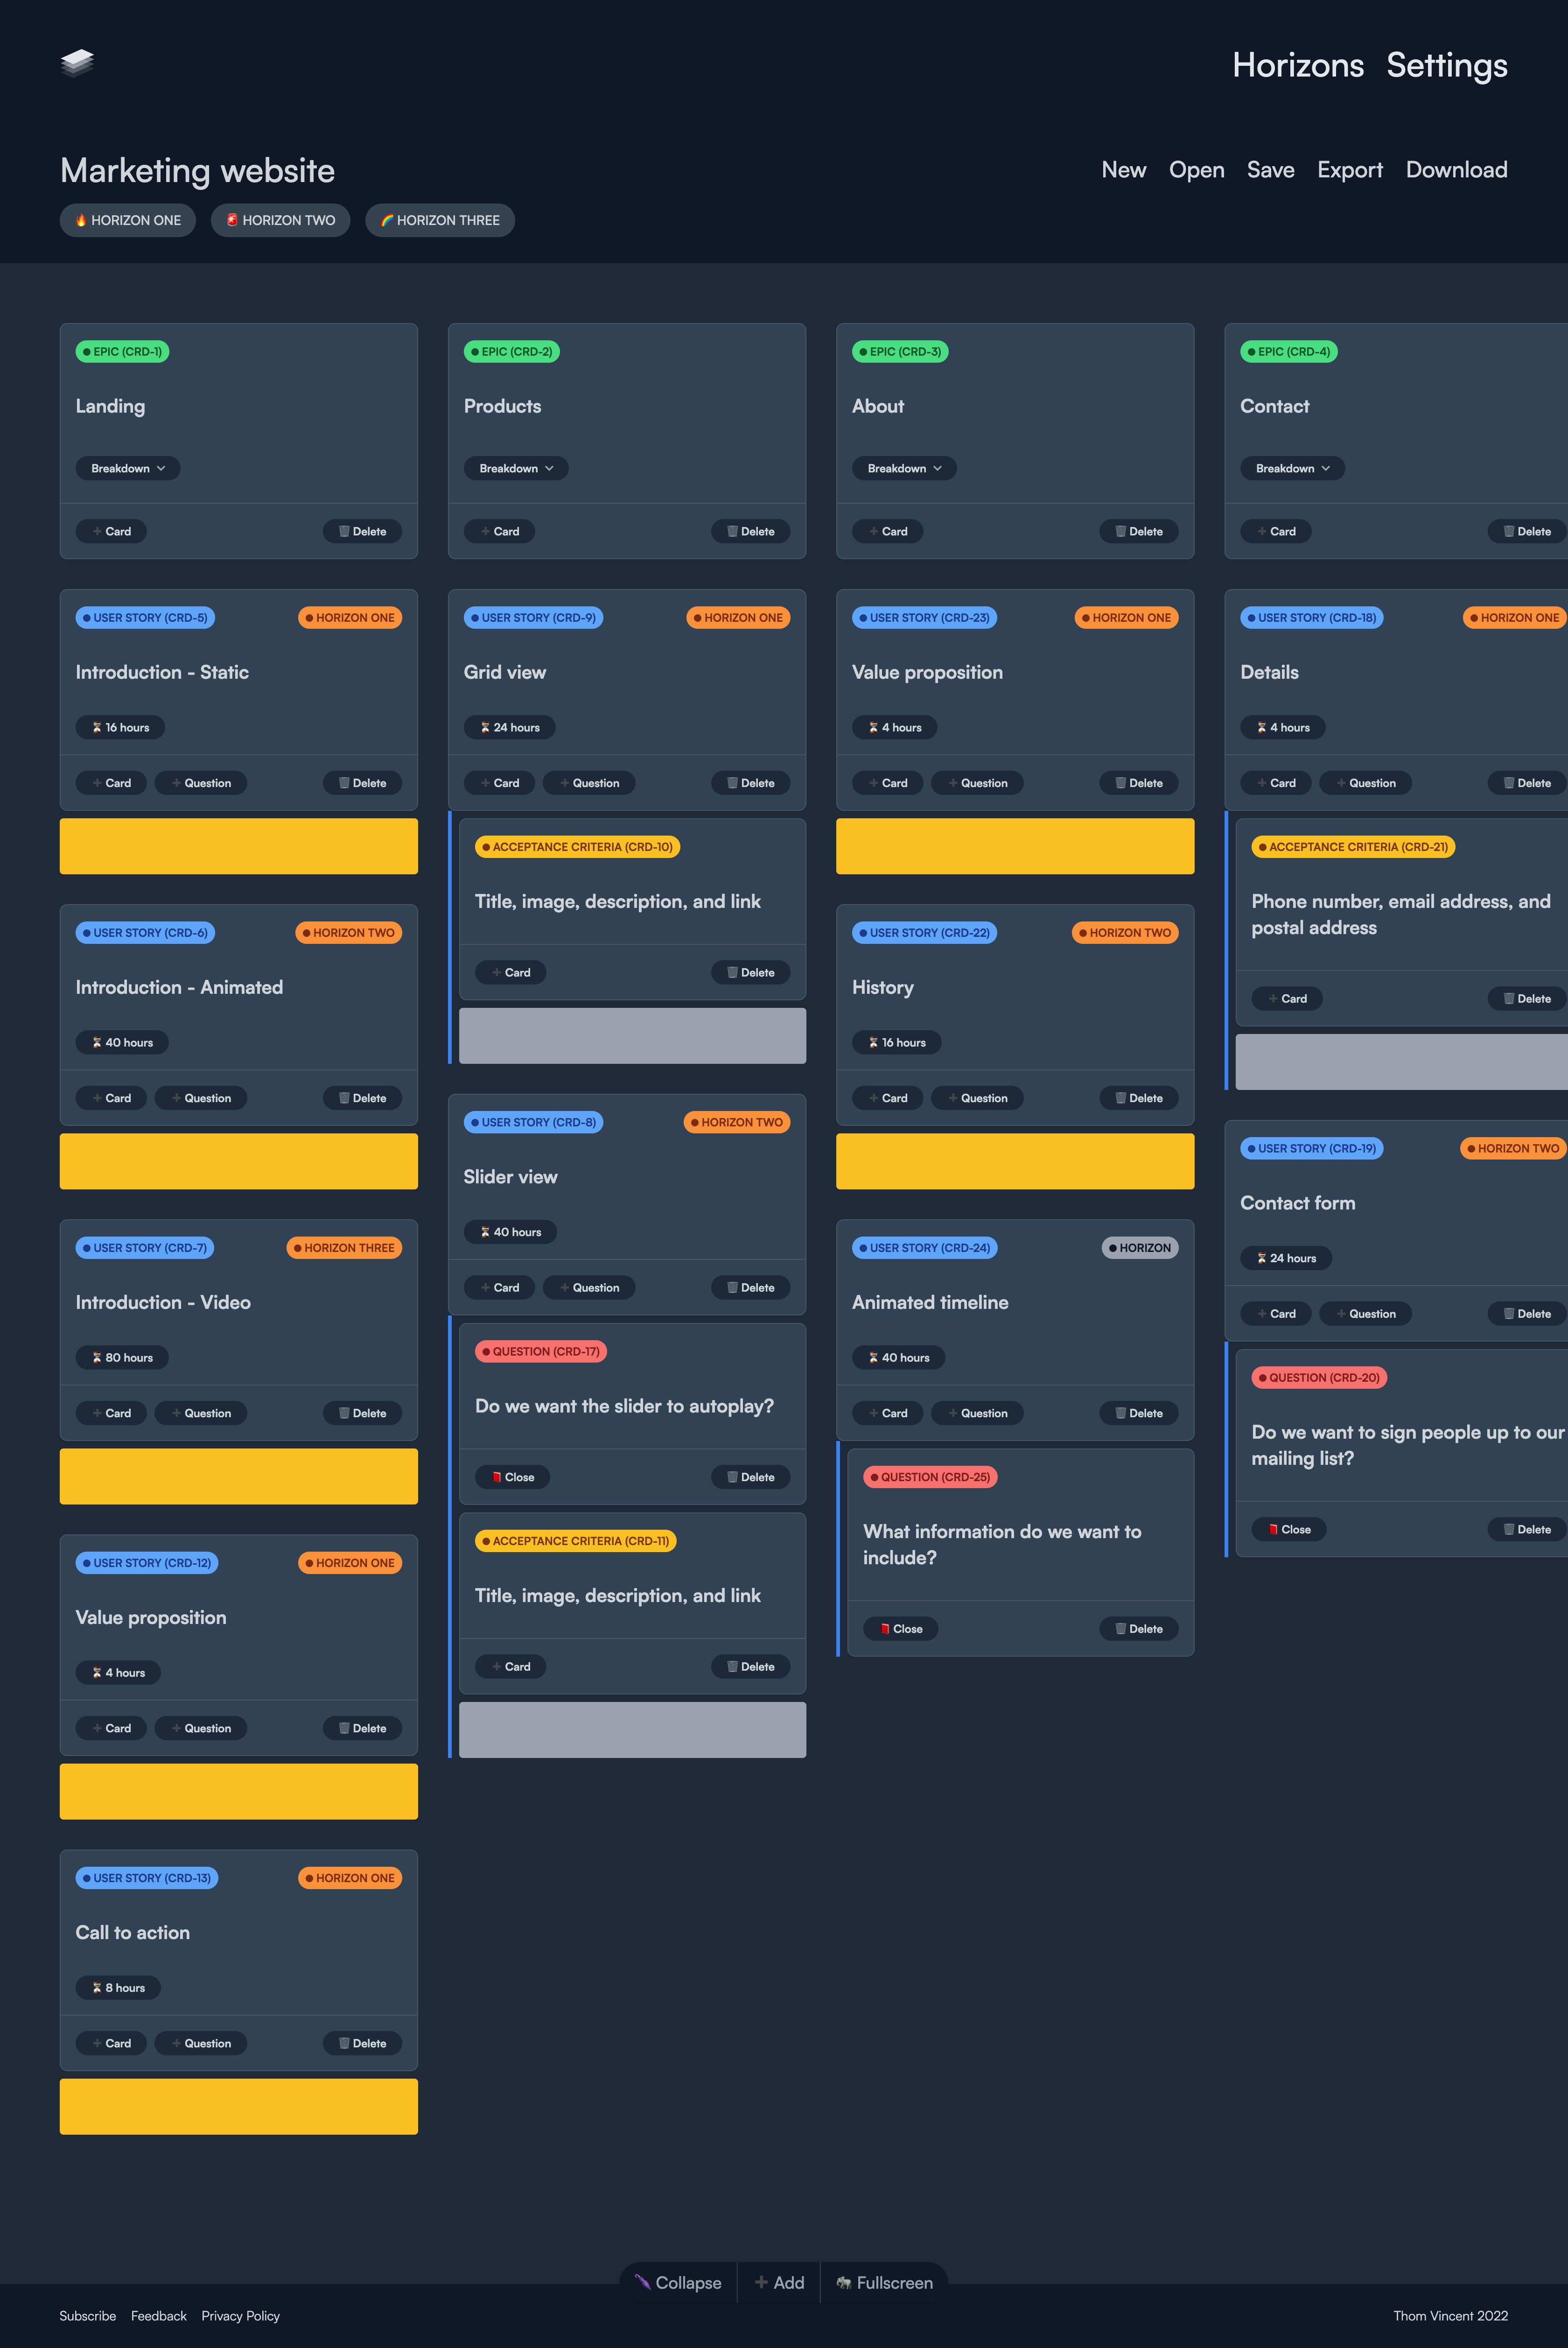
Task: Delete the Details user story
Action: (1527, 783)
